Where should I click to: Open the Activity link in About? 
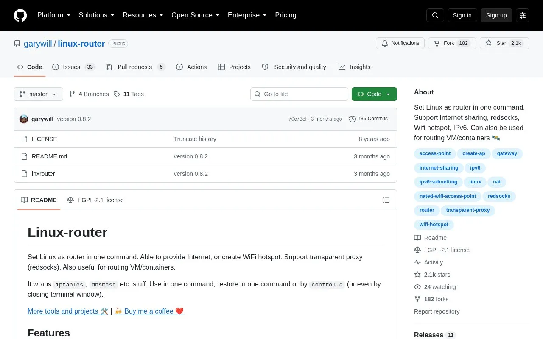428,262
